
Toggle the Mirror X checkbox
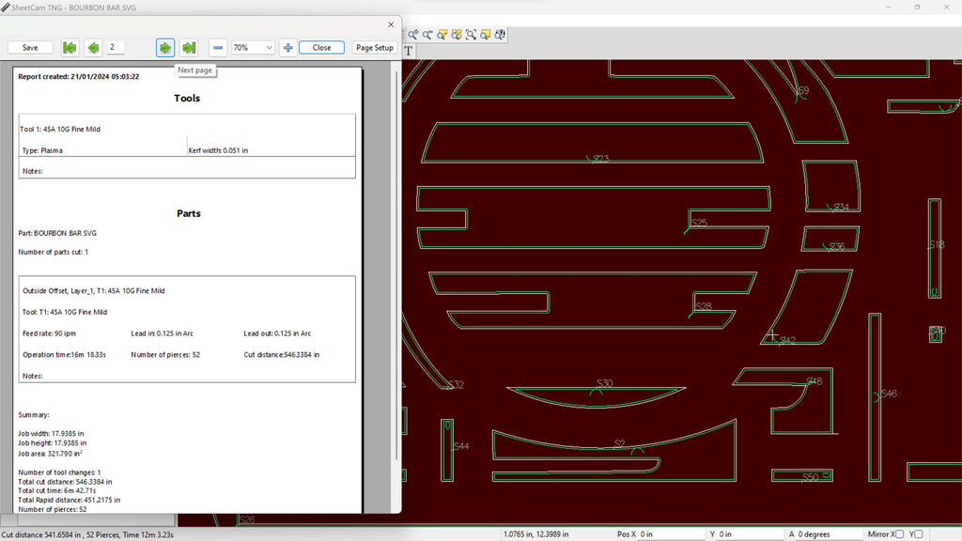[899, 534]
